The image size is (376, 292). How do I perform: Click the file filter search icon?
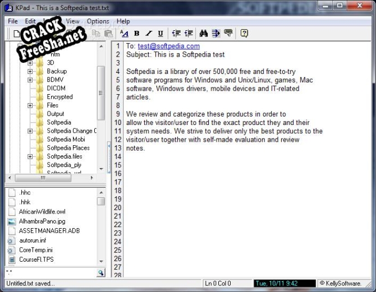(101, 272)
